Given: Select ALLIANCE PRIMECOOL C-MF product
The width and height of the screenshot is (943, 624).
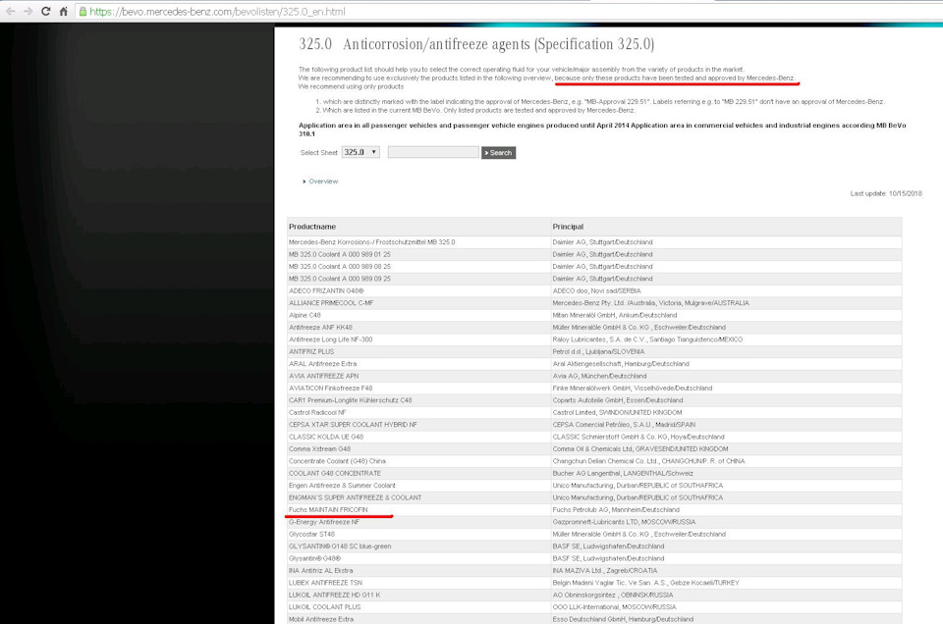Looking at the screenshot, I should (331, 303).
